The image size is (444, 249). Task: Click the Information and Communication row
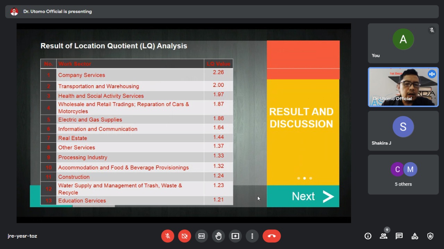click(137, 129)
